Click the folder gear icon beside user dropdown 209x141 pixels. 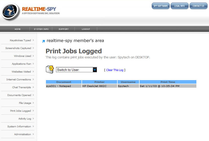50,69
